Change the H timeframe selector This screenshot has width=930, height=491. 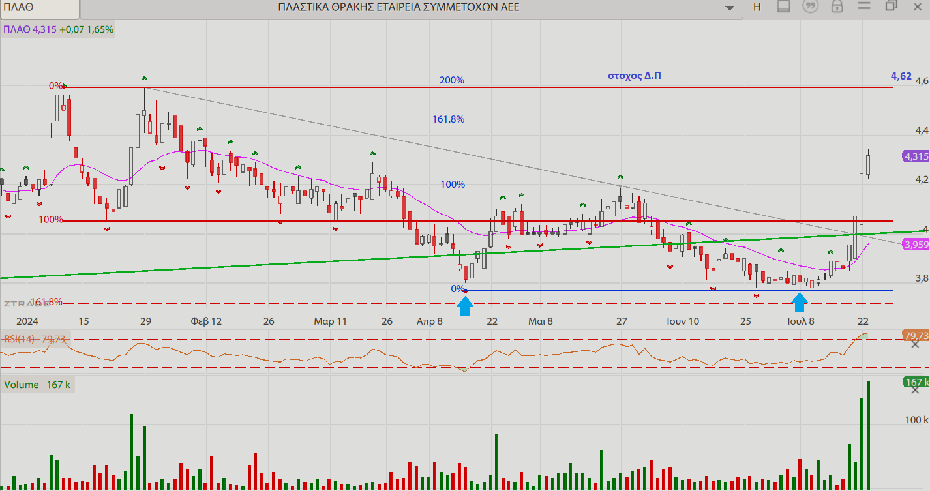pos(757,7)
